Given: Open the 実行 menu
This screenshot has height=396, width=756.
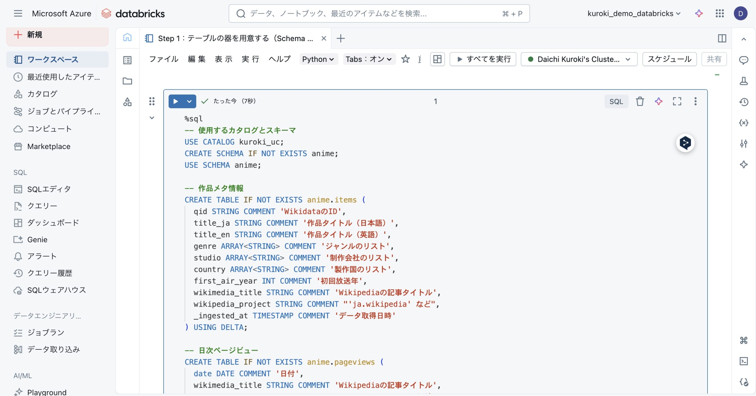Looking at the screenshot, I should coord(250,59).
